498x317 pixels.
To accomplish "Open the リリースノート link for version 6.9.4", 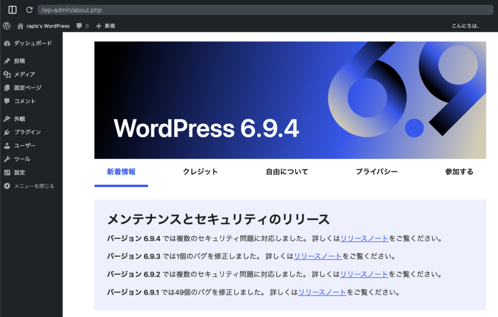I will [x=364, y=238].
